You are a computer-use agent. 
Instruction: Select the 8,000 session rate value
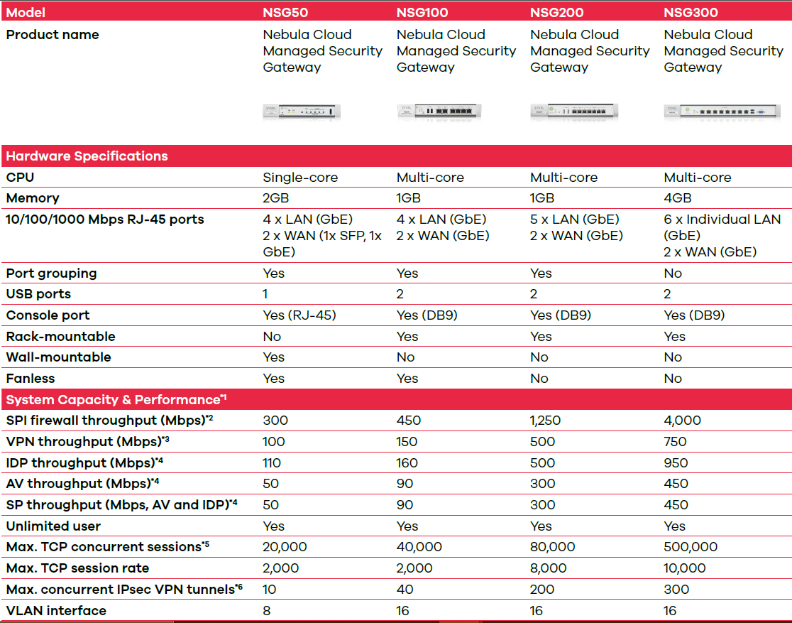(x=549, y=568)
